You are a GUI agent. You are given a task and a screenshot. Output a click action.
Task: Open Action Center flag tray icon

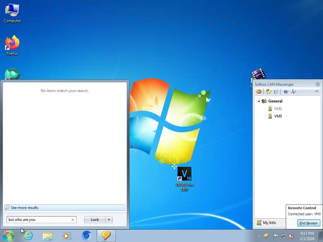pyautogui.click(x=275, y=236)
